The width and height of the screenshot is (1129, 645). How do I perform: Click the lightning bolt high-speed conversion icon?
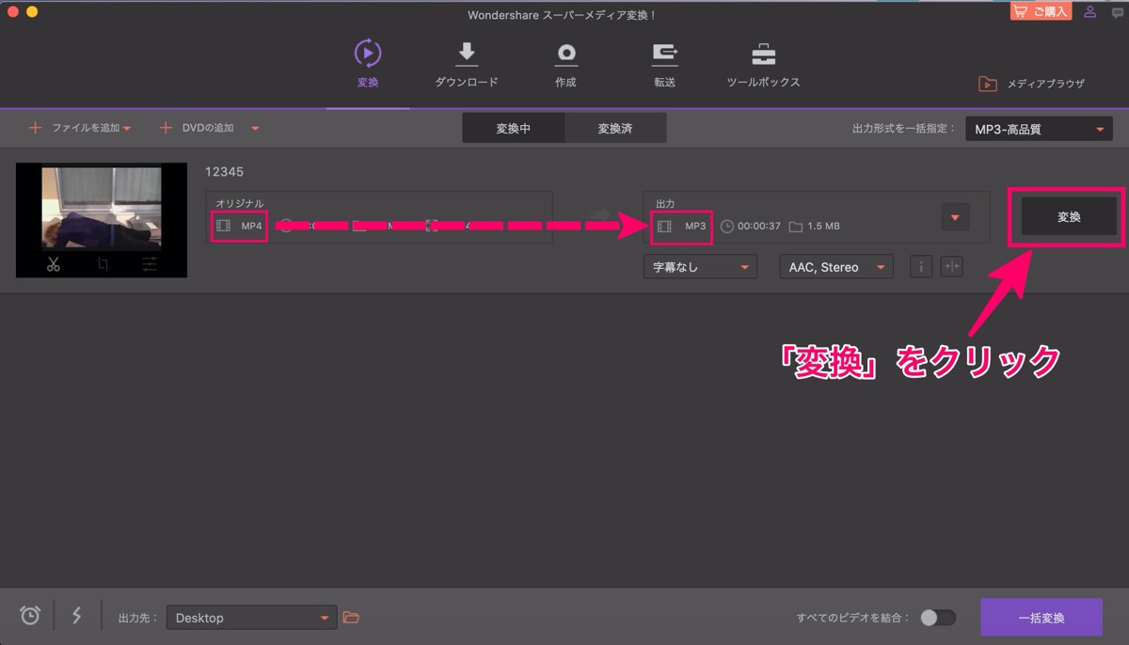coord(77,616)
